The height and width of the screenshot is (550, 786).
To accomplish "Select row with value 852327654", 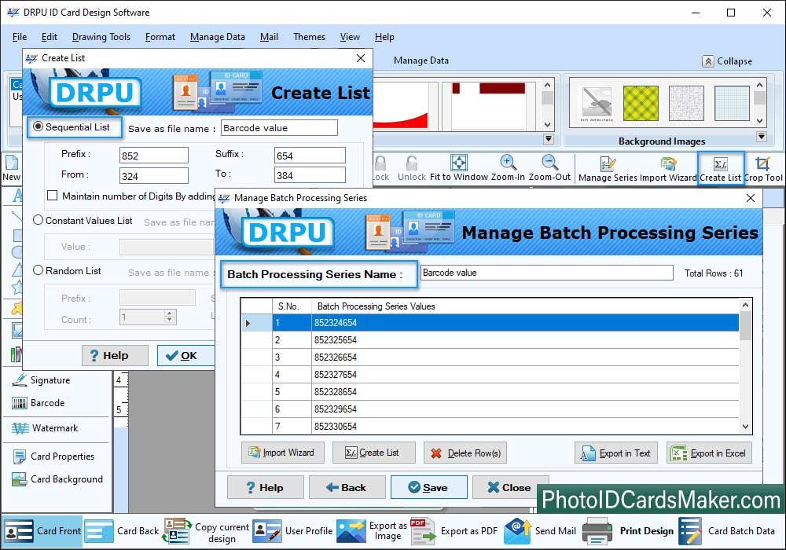I will click(490, 375).
